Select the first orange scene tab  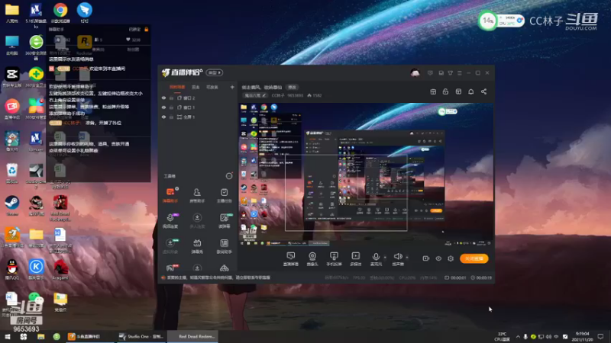(177, 87)
